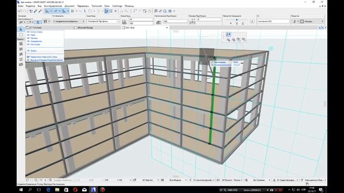This screenshot has width=344, height=193.
Task: Open Opera browser from taskbar
Action: coord(75,190)
